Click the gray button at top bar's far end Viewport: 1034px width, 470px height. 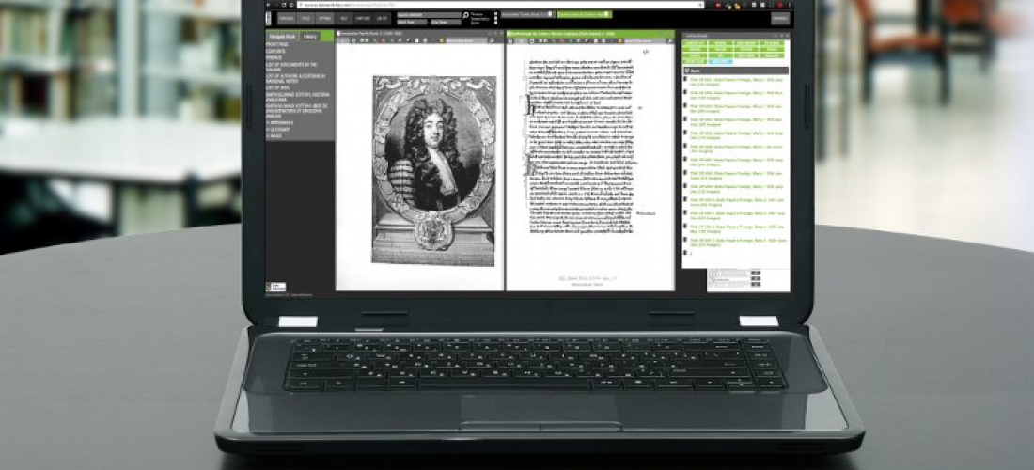click(780, 19)
